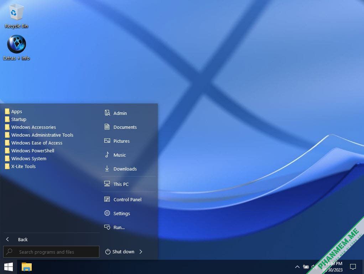
Task: Click the Pictures image icon
Action: click(107, 141)
